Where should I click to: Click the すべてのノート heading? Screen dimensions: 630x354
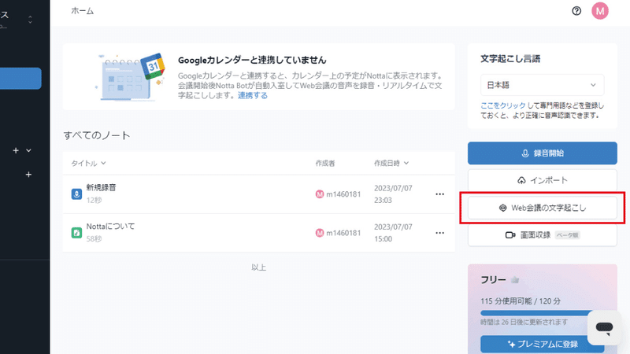click(x=97, y=135)
